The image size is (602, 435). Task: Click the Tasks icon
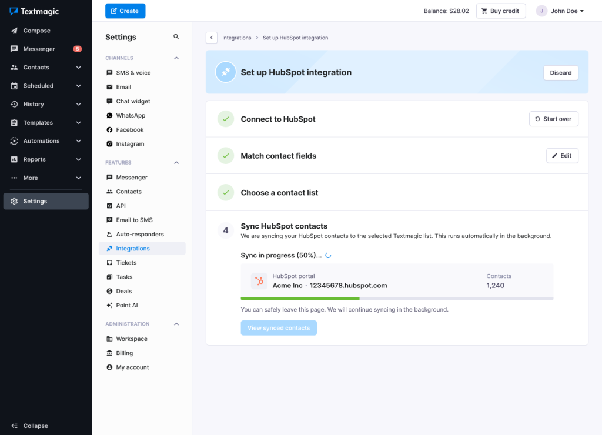109,276
